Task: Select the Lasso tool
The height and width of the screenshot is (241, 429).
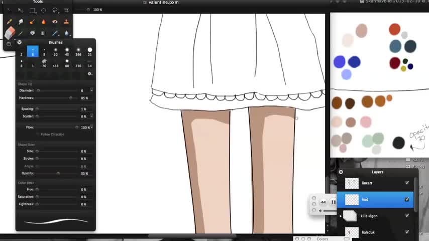Action: [55, 11]
